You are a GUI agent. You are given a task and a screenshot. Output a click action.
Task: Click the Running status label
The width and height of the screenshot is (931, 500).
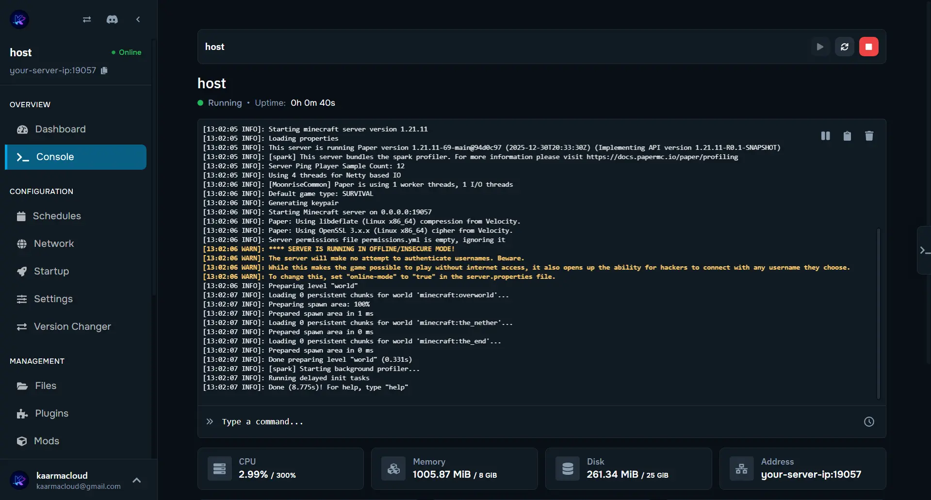click(225, 103)
